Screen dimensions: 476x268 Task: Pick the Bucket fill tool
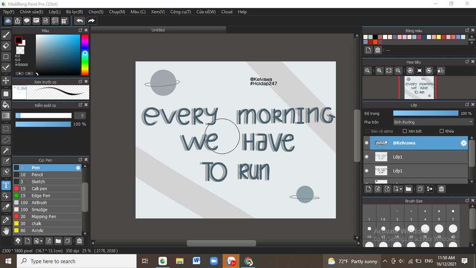(x=6, y=105)
